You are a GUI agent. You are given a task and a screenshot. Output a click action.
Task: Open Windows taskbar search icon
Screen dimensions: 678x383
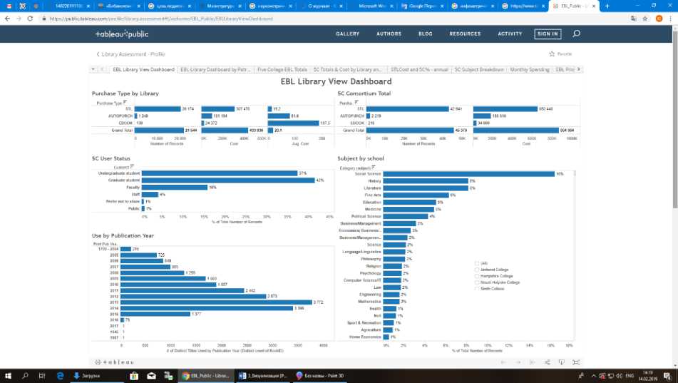(x=25, y=375)
